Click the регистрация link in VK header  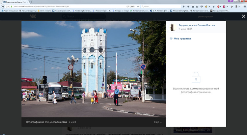coord(206,16)
